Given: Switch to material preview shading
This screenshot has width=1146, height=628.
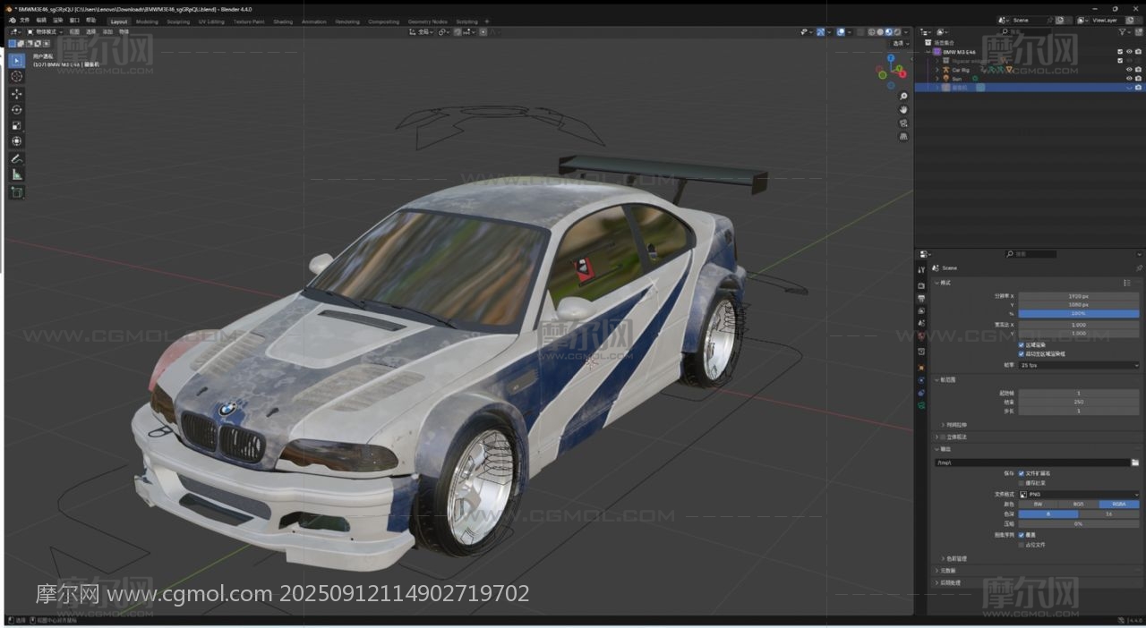Looking at the screenshot, I should point(888,32).
